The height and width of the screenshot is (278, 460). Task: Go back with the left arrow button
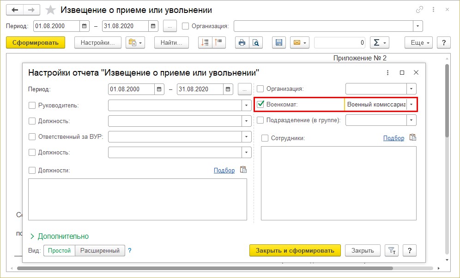(x=15, y=10)
